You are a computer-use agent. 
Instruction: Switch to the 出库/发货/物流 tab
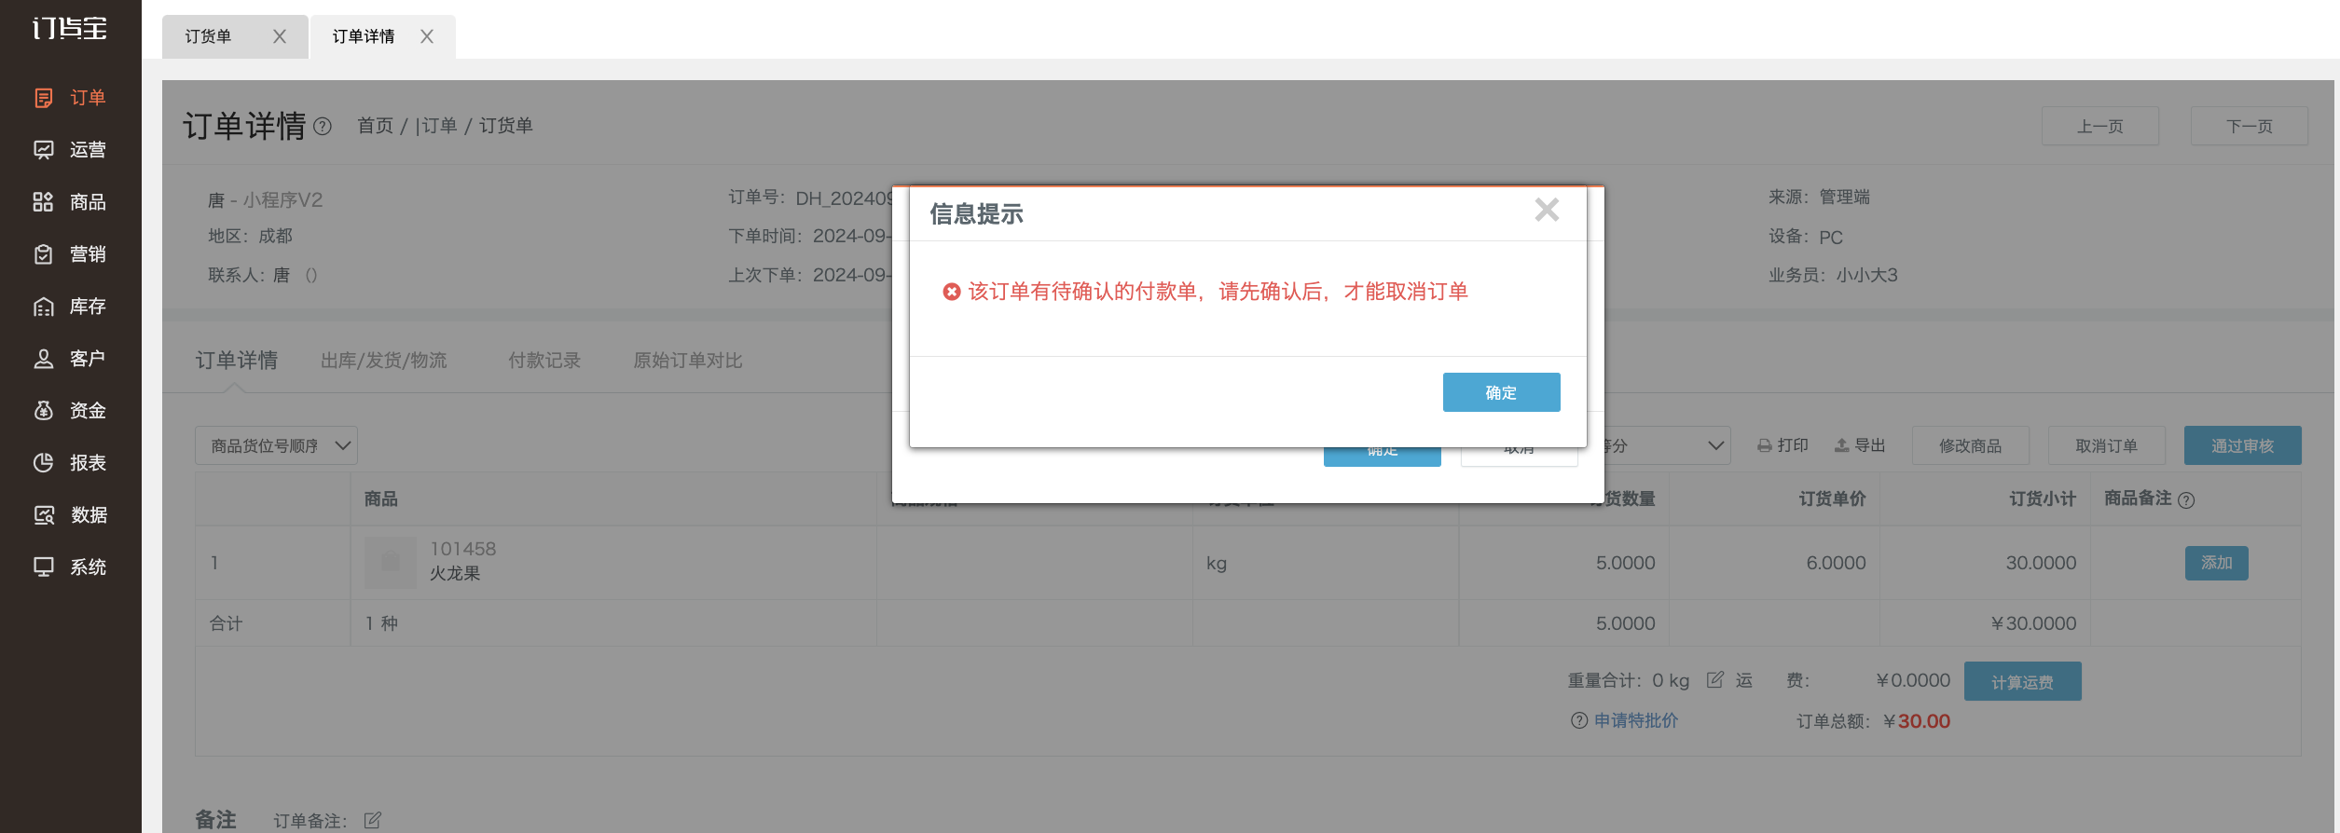tap(384, 361)
